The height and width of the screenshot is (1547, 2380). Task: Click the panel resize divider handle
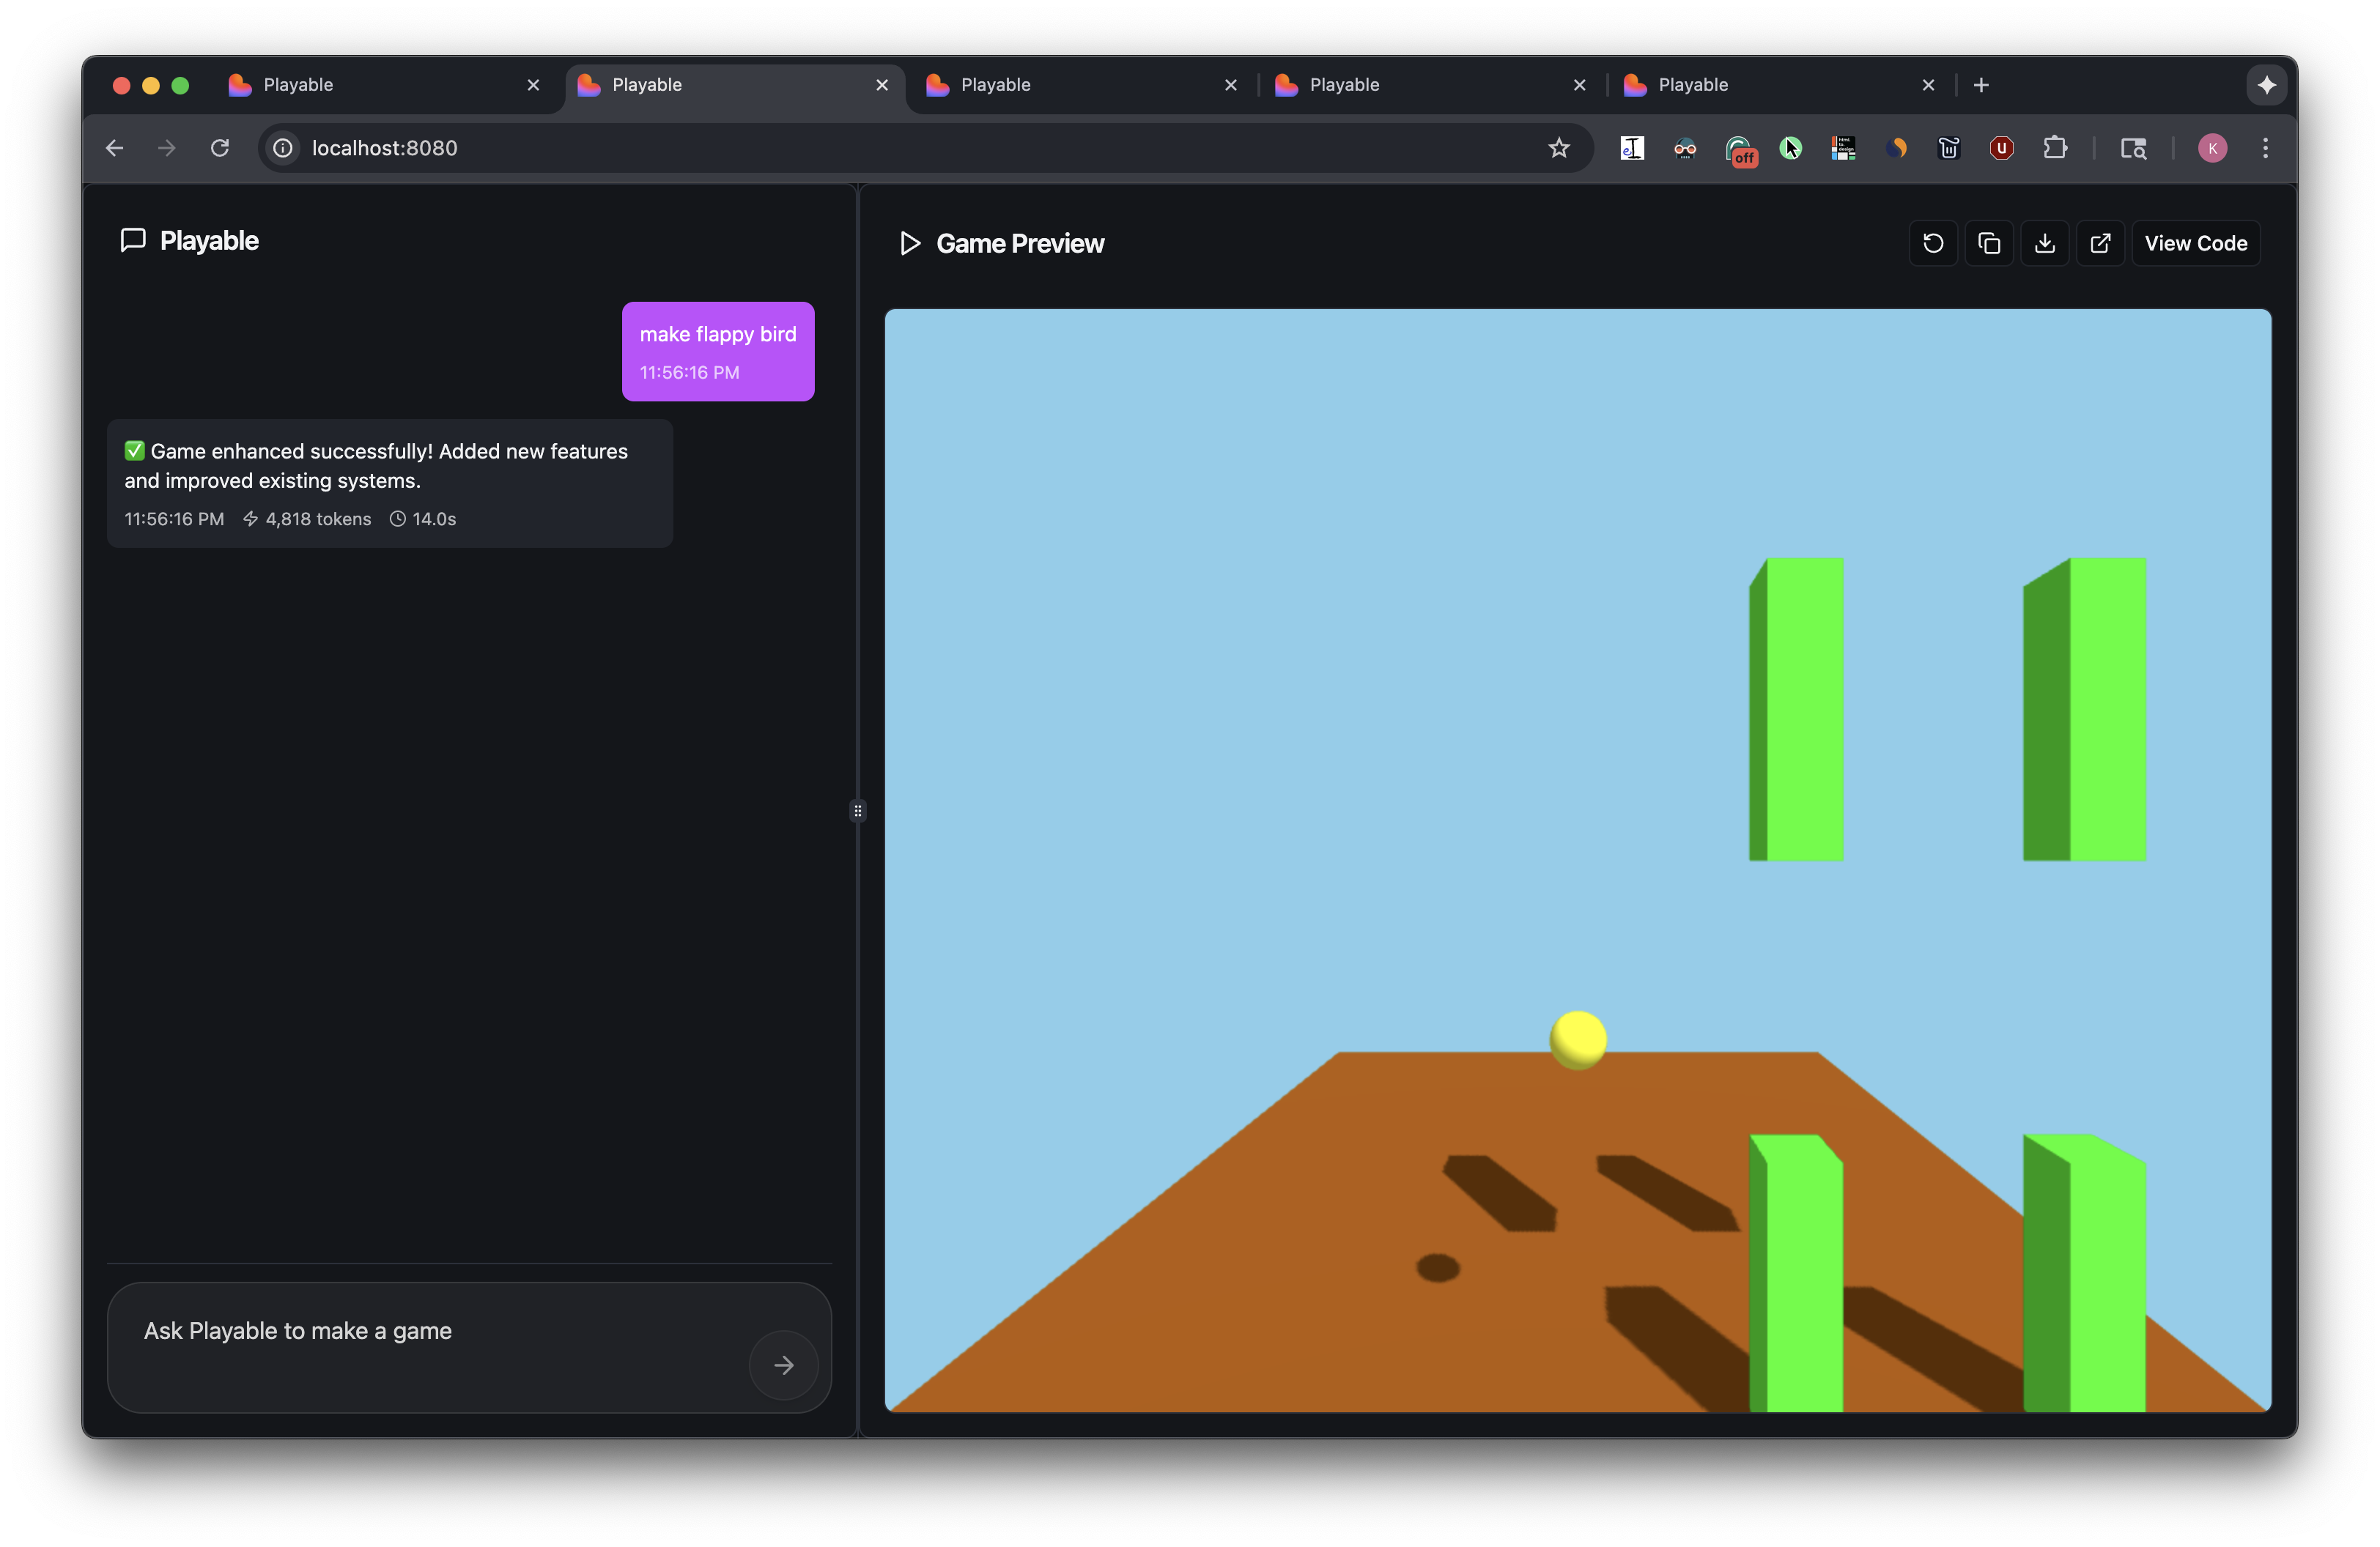coord(858,810)
